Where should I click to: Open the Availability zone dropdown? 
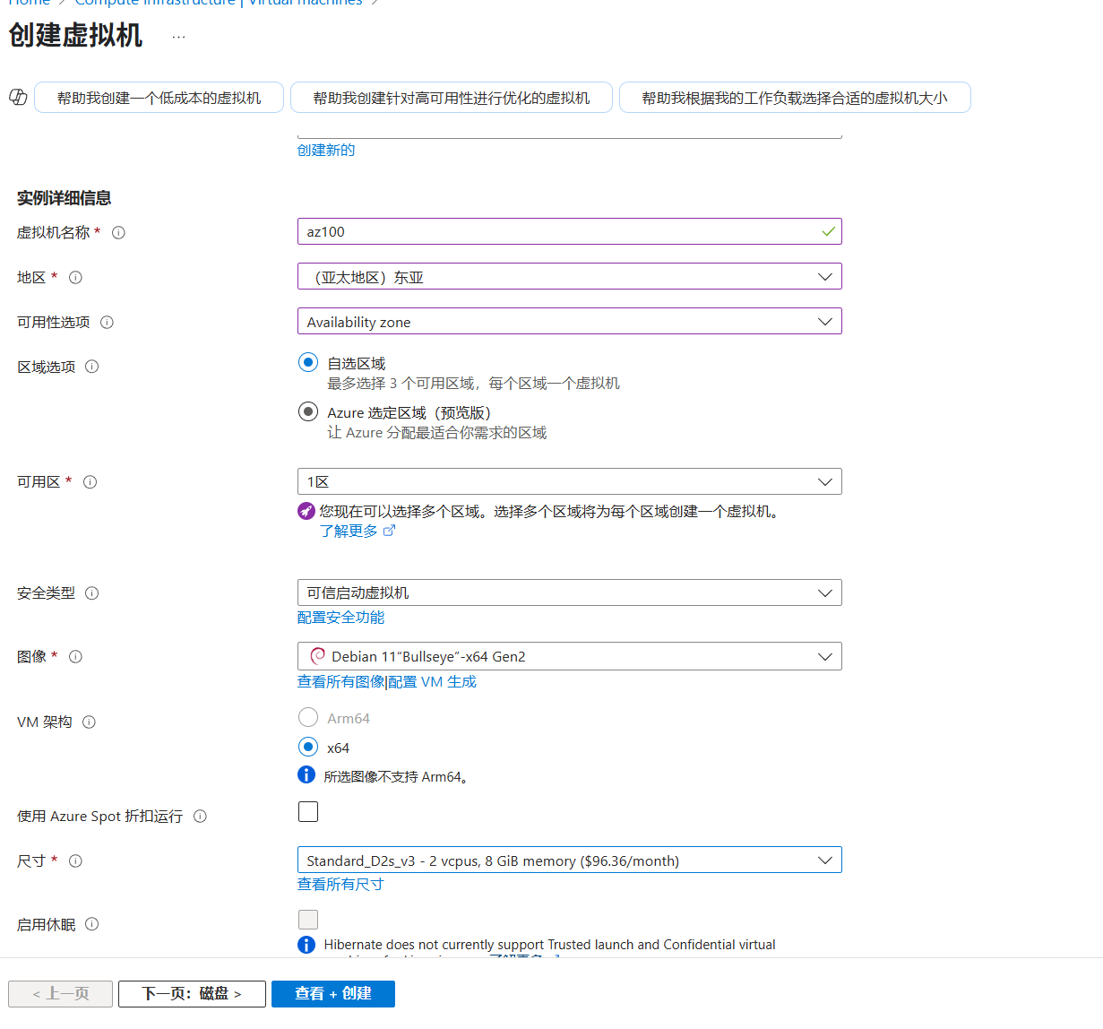[x=569, y=321]
